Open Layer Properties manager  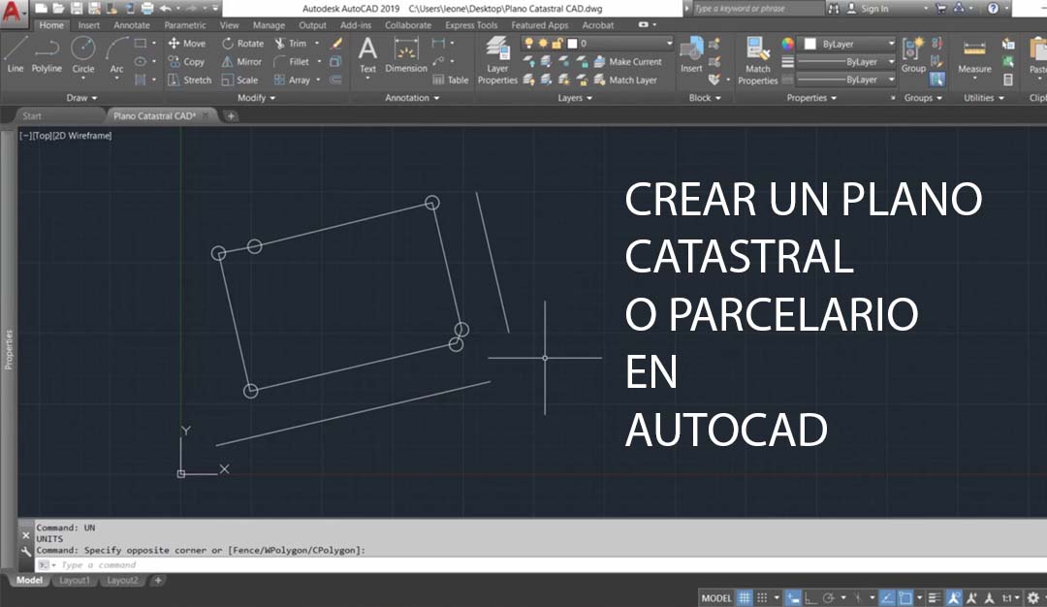[x=497, y=61]
